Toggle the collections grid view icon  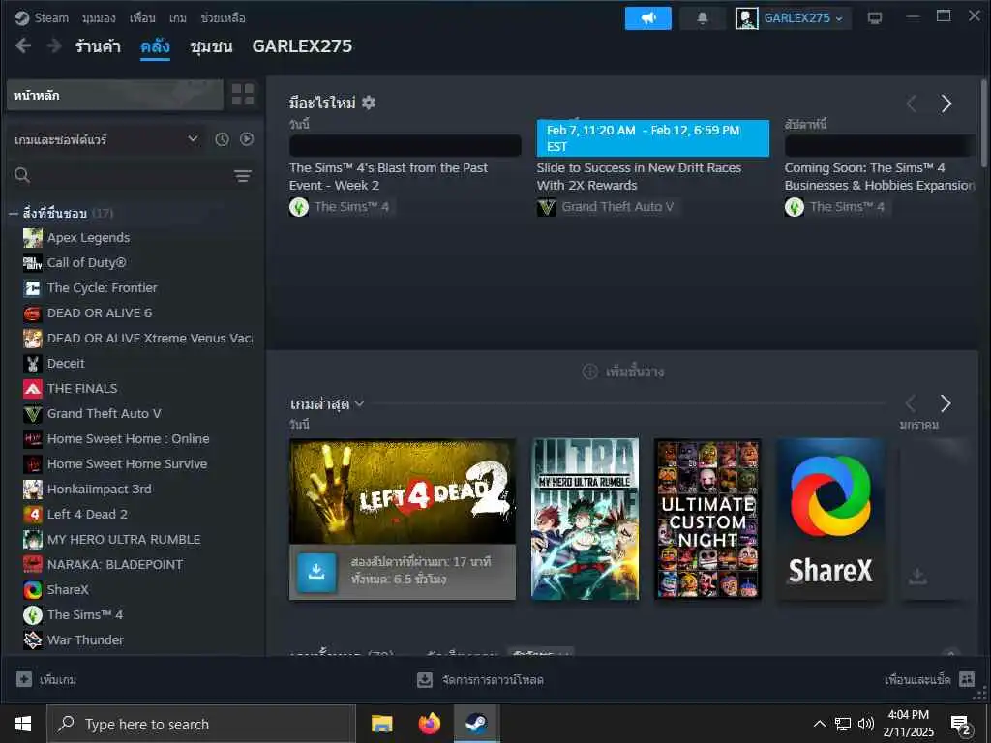click(x=243, y=95)
